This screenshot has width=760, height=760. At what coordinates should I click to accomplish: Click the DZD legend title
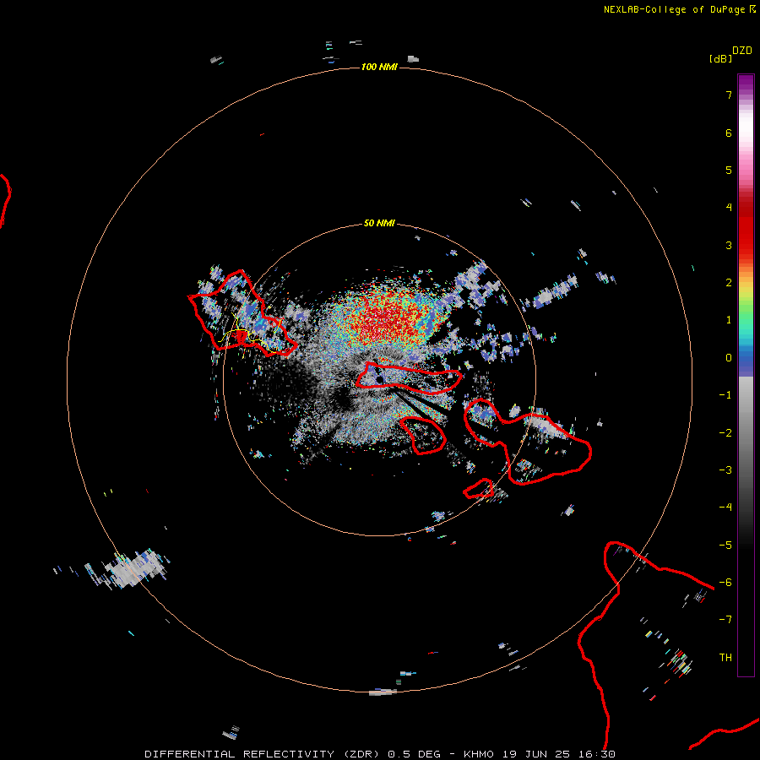click(x=742, y=51)
